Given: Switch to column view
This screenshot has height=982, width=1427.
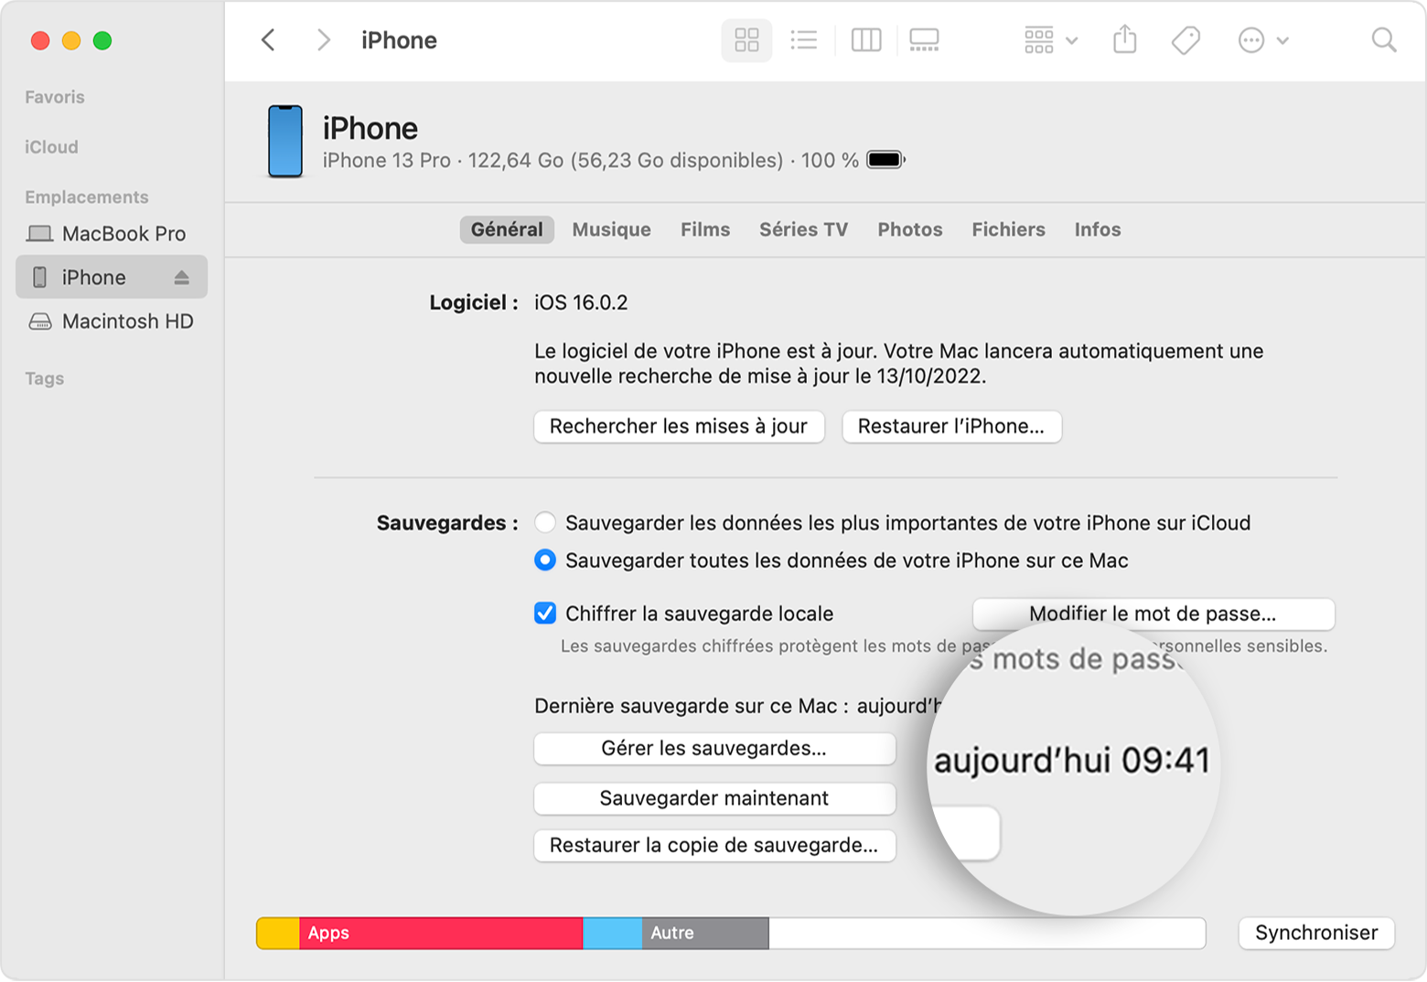Looking at the screenshot, I should 865,40.
